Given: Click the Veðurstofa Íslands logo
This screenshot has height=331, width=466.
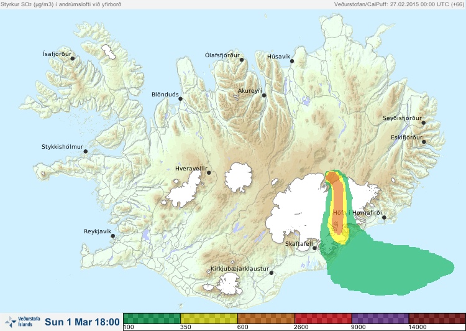Looking at the screenshot, I should (22, 322).
